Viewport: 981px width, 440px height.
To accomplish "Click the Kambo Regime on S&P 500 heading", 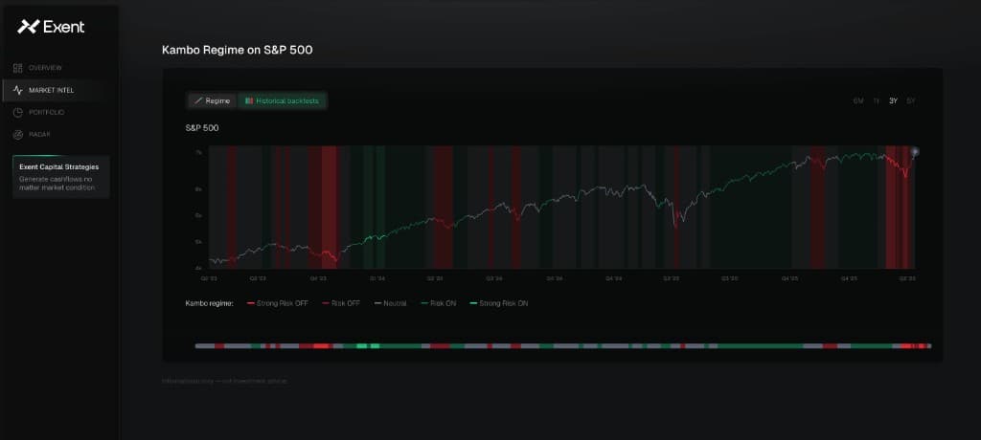I will click(x=238, y=50).
